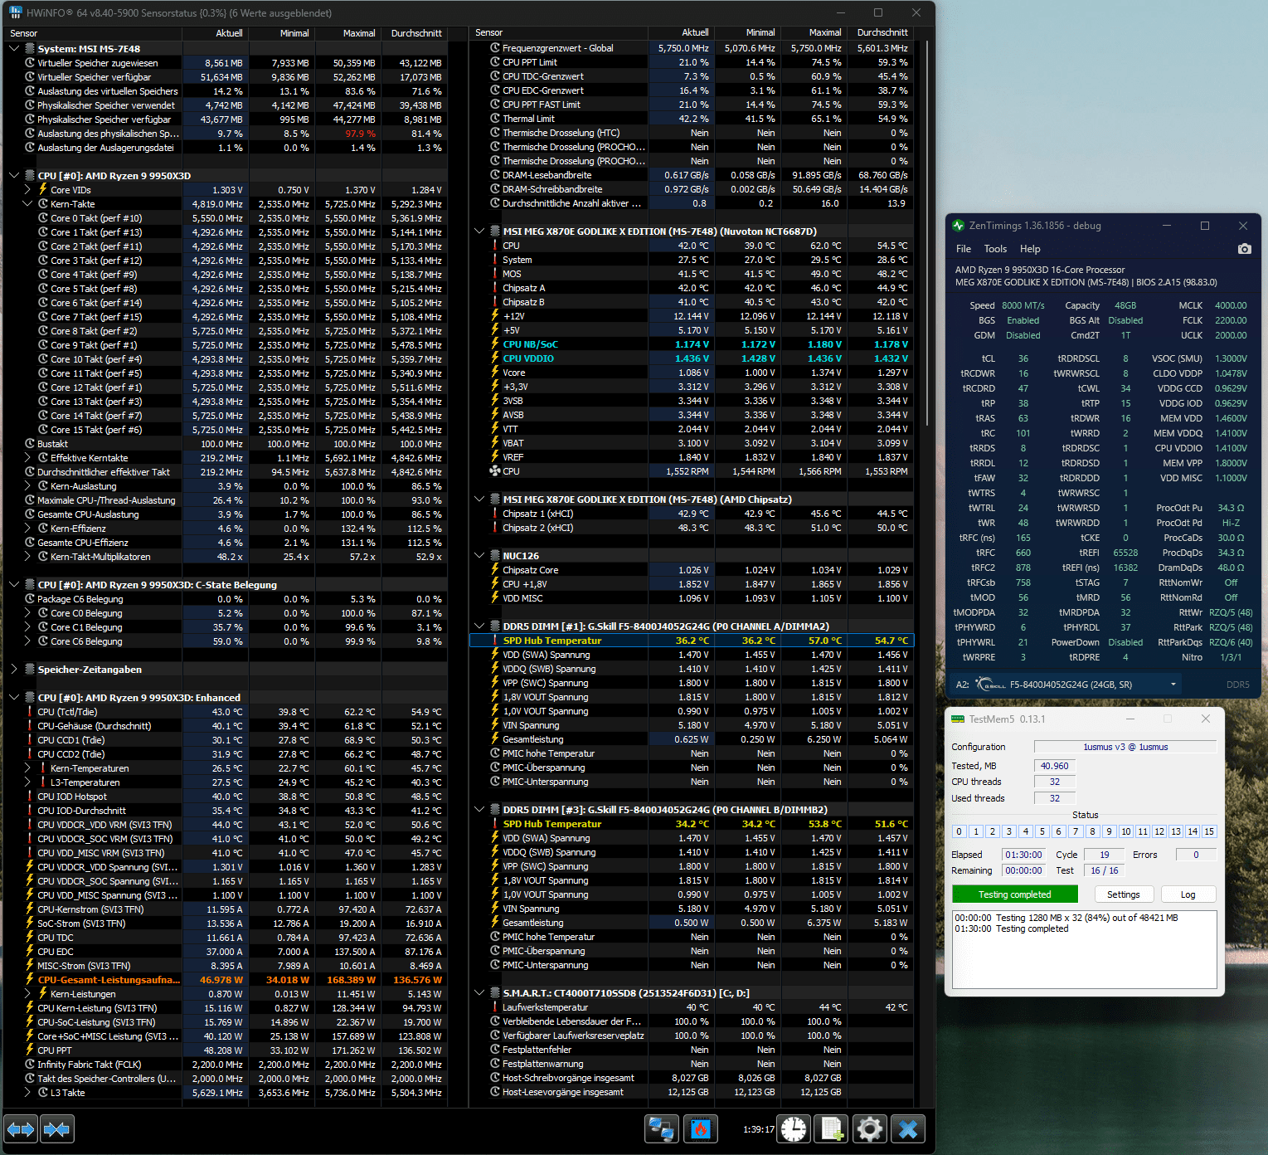1268x1155 pixels.
Task: Expand the L3 Takte row
Action: (x=27, y=1093)
